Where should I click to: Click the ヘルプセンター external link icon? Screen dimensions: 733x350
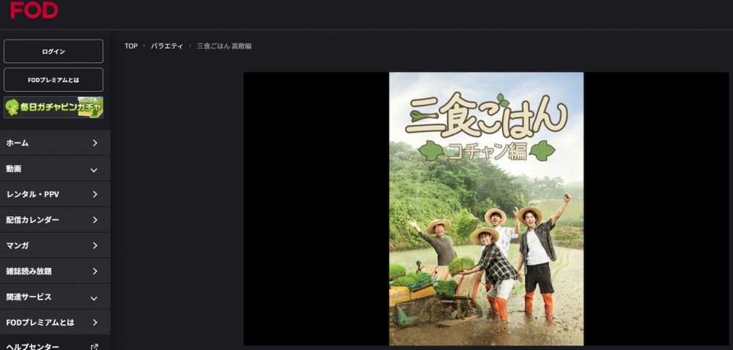(x=95, y=347)
